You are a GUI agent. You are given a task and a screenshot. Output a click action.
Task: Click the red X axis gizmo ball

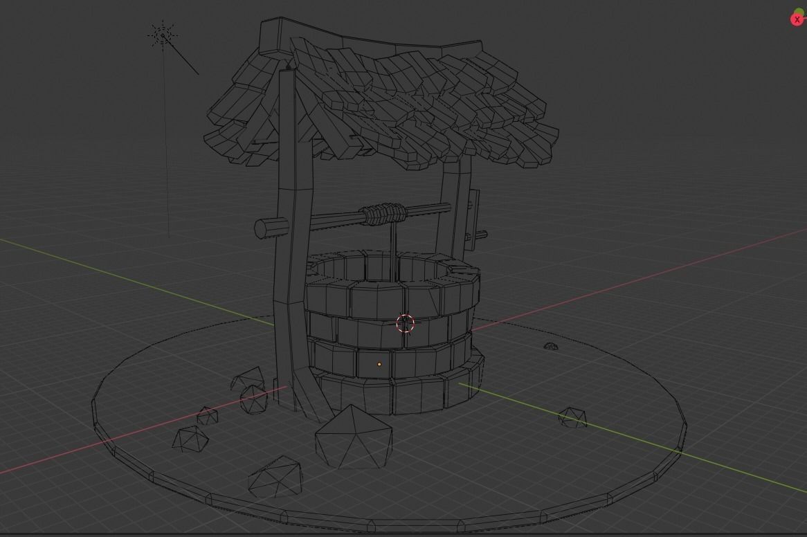[x=797, y=19]
